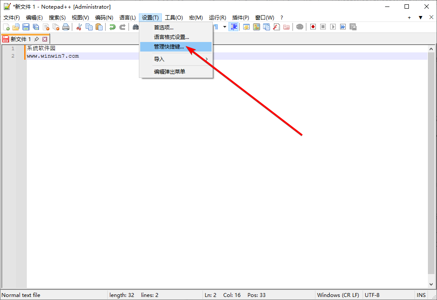Screen dimensions: 437x300
Task: Click the www.winwin7.com text on line 2
Action: tap(53, 56)
